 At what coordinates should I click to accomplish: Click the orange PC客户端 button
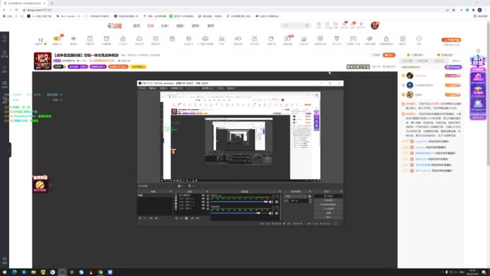[451, 40]
